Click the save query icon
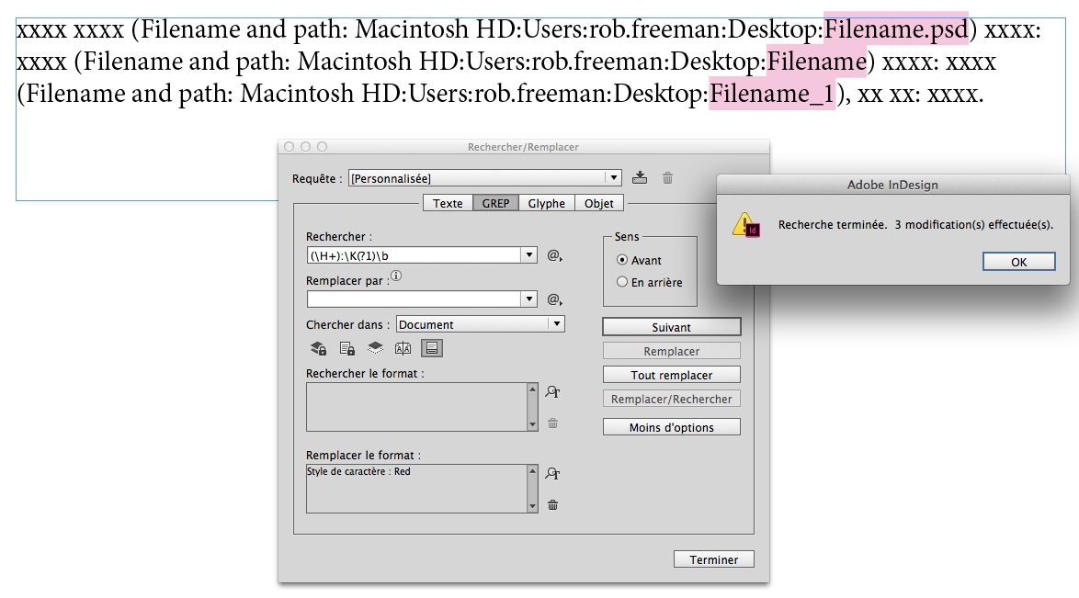Screen dimensions: 1079x598 click(x=640, y=177)
